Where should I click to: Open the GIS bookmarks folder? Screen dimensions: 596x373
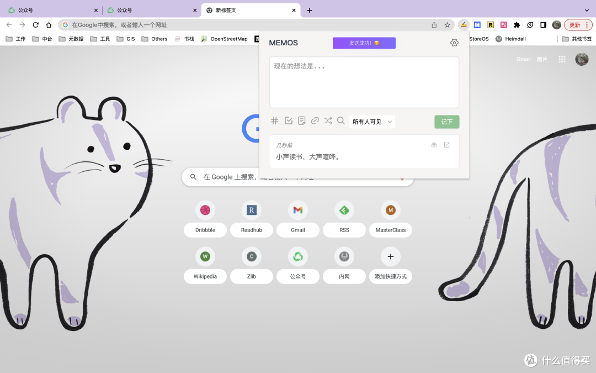pos(126,39)
